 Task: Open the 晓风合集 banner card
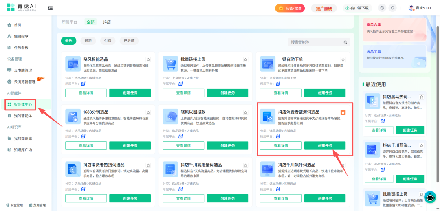[394, 29]
